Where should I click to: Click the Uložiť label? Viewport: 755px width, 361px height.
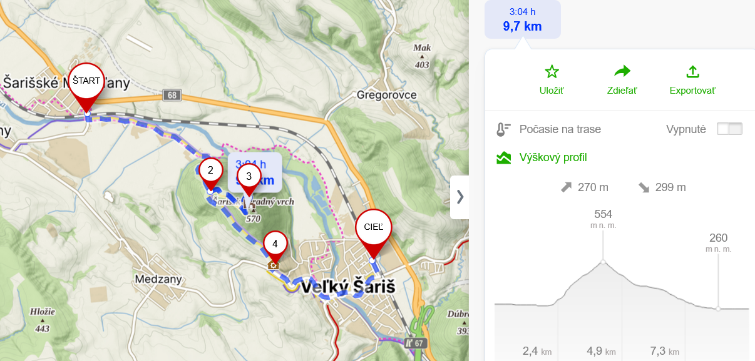click(x=552, y=91)
